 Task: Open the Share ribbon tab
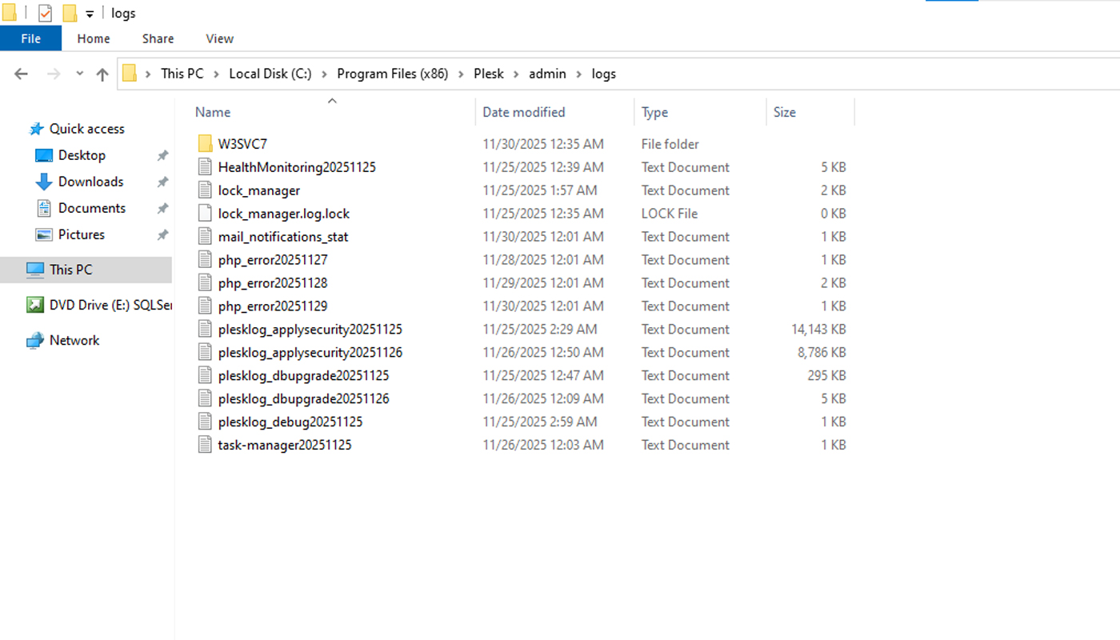[x=158, y=38]
